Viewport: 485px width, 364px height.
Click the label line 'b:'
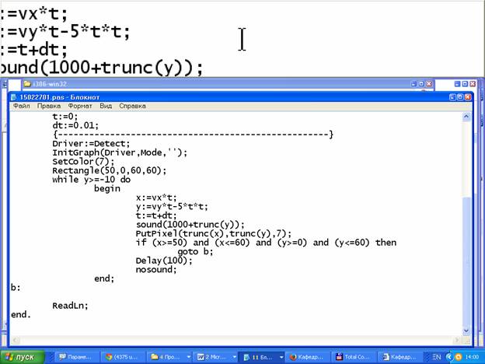(x=16, y=288)
